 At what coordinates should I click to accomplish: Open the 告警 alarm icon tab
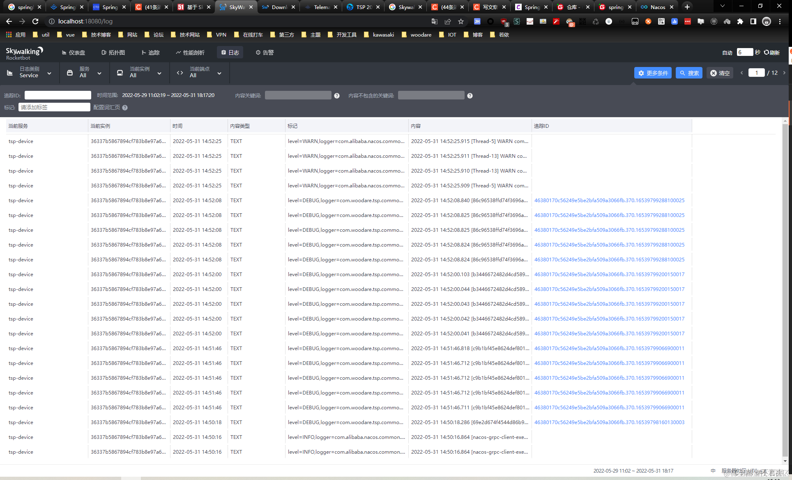click(258, 53)
